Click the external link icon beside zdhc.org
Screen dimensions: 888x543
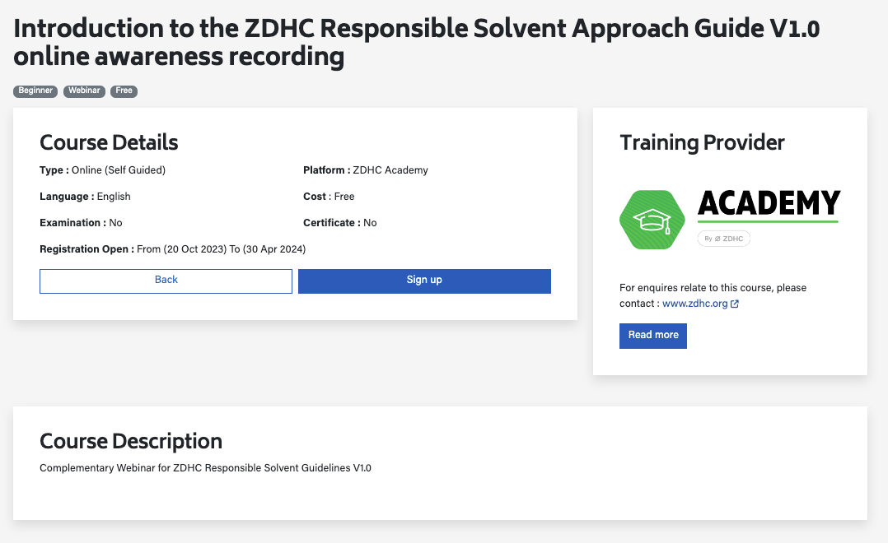[735, 304]
